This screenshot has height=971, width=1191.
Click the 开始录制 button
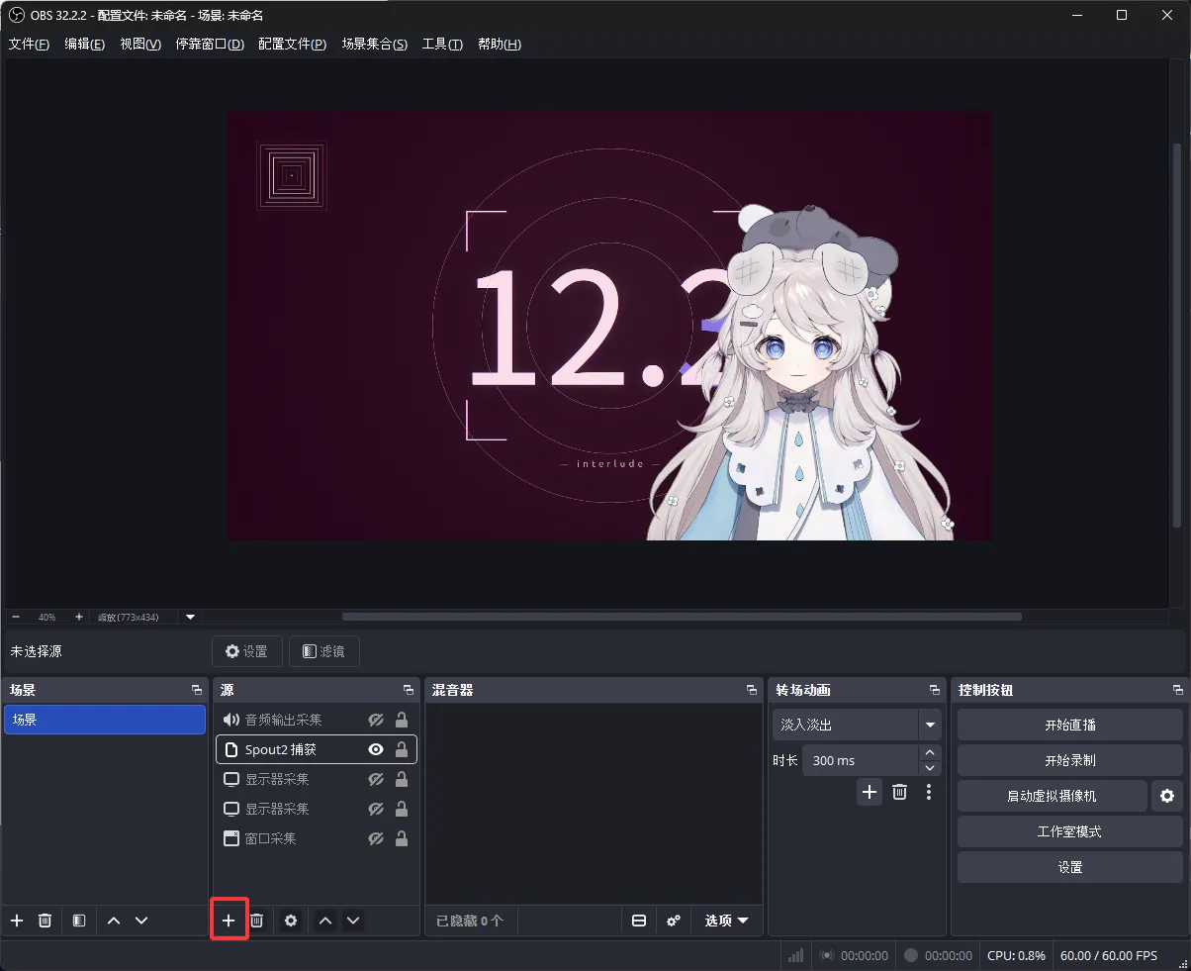1070,760
